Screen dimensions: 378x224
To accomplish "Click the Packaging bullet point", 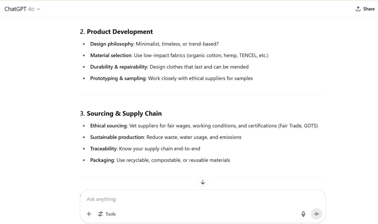I will coord(102,160).
